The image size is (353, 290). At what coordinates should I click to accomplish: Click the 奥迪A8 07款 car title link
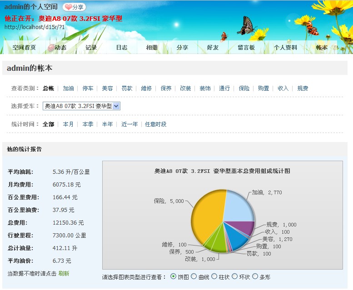point(80,18)
